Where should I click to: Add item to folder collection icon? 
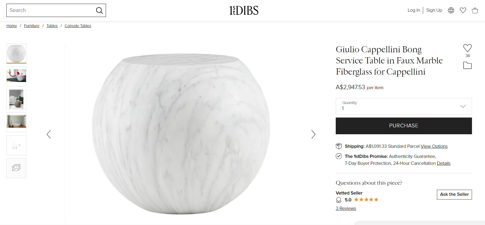click(x=467, y=65)
